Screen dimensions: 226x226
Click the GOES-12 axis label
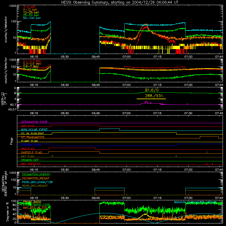click(4, 99)
